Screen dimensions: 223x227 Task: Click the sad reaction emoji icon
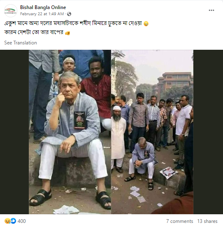pos(7,221)
